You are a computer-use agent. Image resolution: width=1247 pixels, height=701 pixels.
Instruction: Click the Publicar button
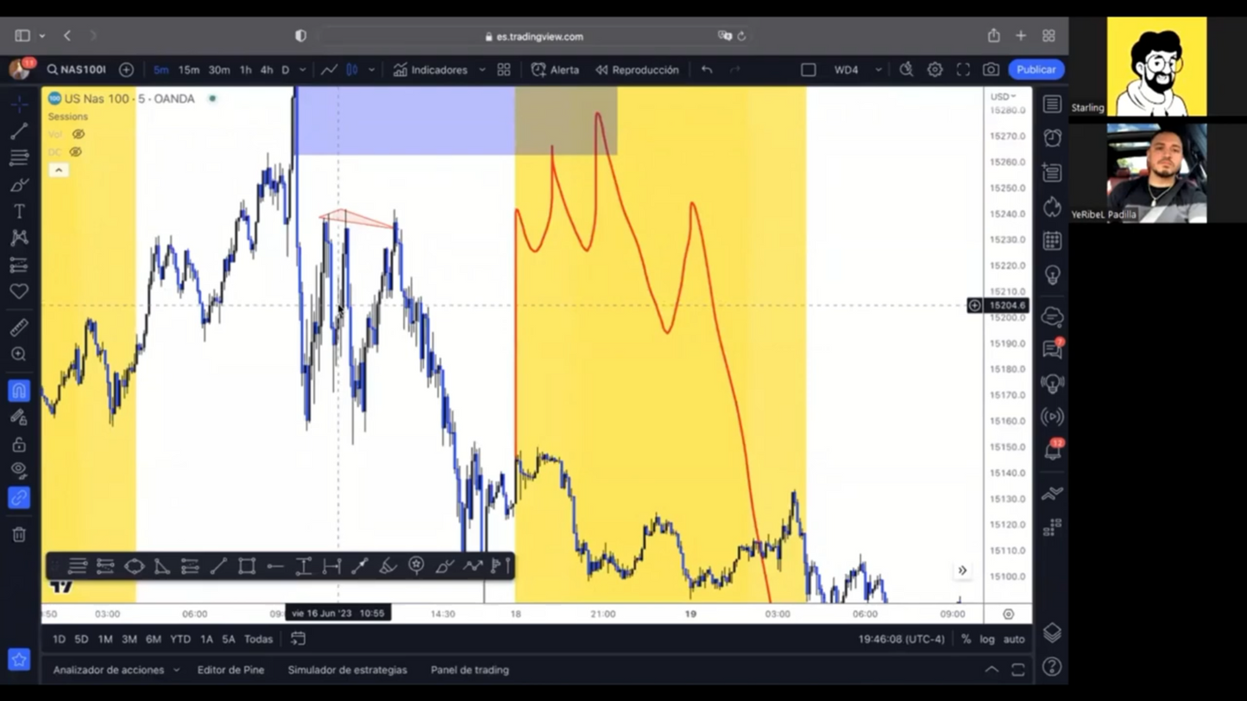pyautogui.click(x=1036, y=70)
